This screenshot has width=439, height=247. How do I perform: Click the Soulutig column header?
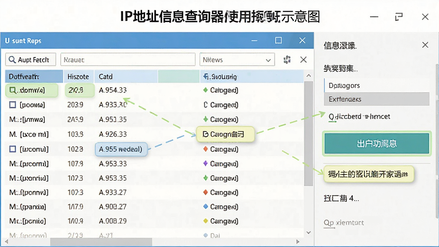[x=251, y=76]
